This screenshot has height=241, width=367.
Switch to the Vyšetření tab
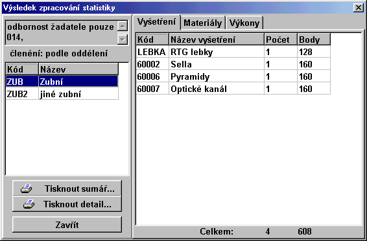pos(156,22)
